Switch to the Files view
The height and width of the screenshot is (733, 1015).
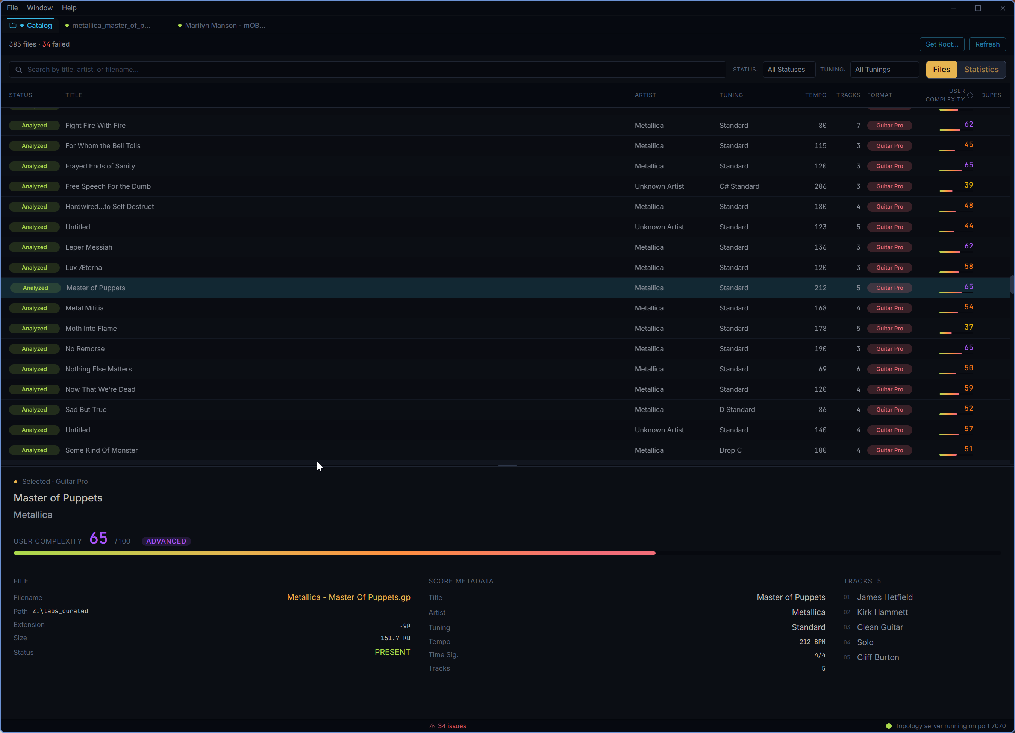point(941,70)
